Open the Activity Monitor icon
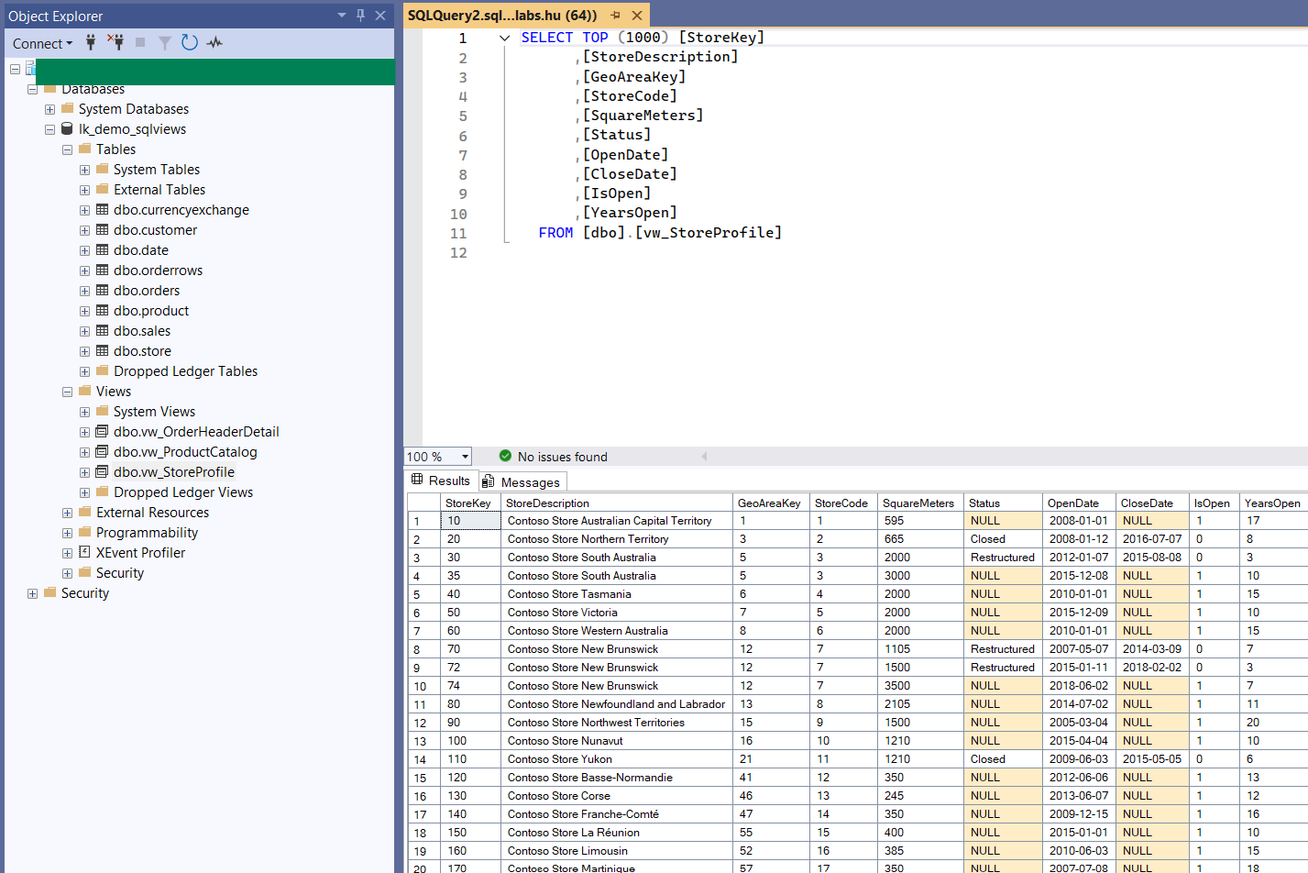 [214, 42]
